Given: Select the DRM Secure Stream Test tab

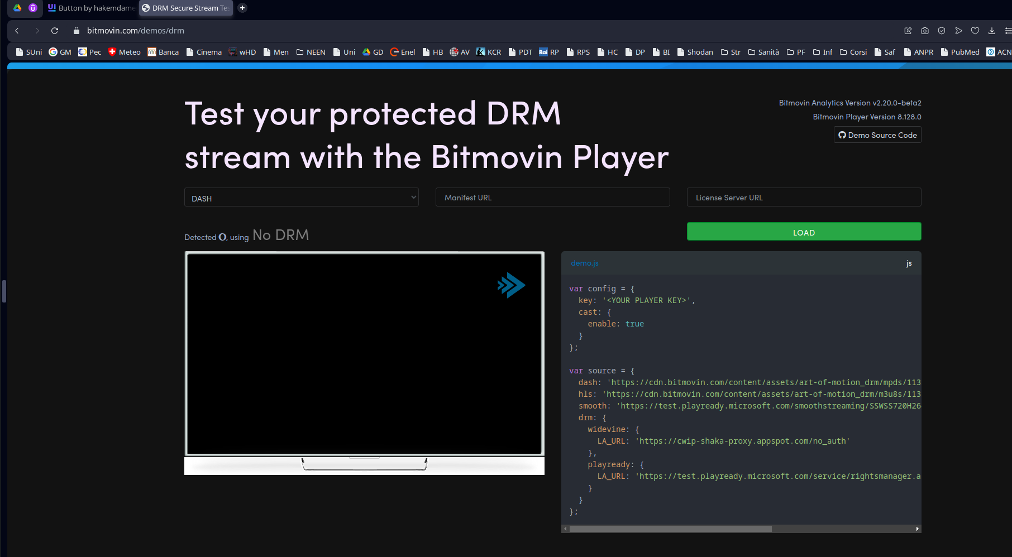Looking at the screenshot, I should click(185, 8).
